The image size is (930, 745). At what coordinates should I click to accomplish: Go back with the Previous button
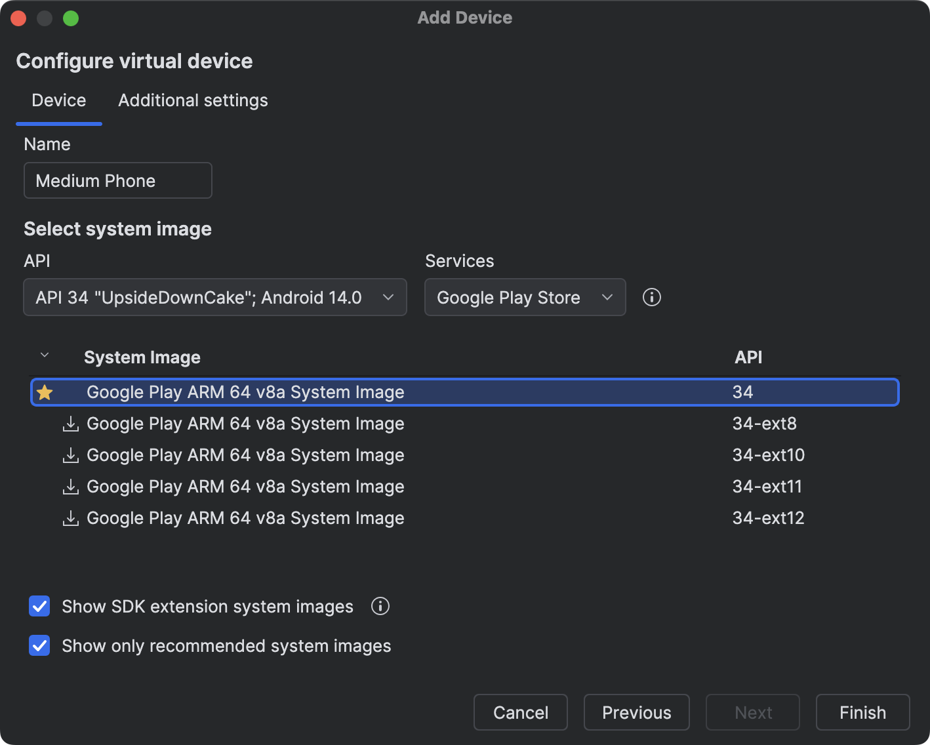pos(636,712)
